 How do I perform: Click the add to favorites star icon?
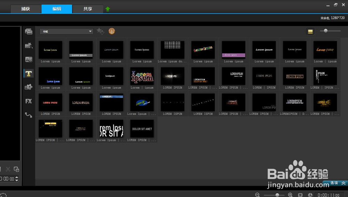(x=101, y=31)
